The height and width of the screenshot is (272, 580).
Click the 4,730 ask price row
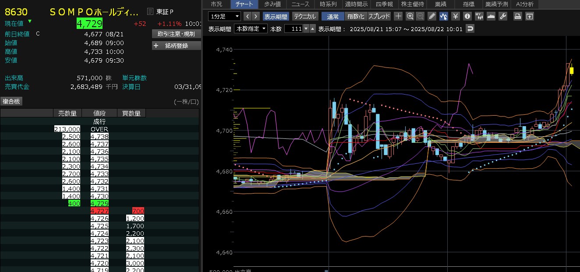click(99, 196)
